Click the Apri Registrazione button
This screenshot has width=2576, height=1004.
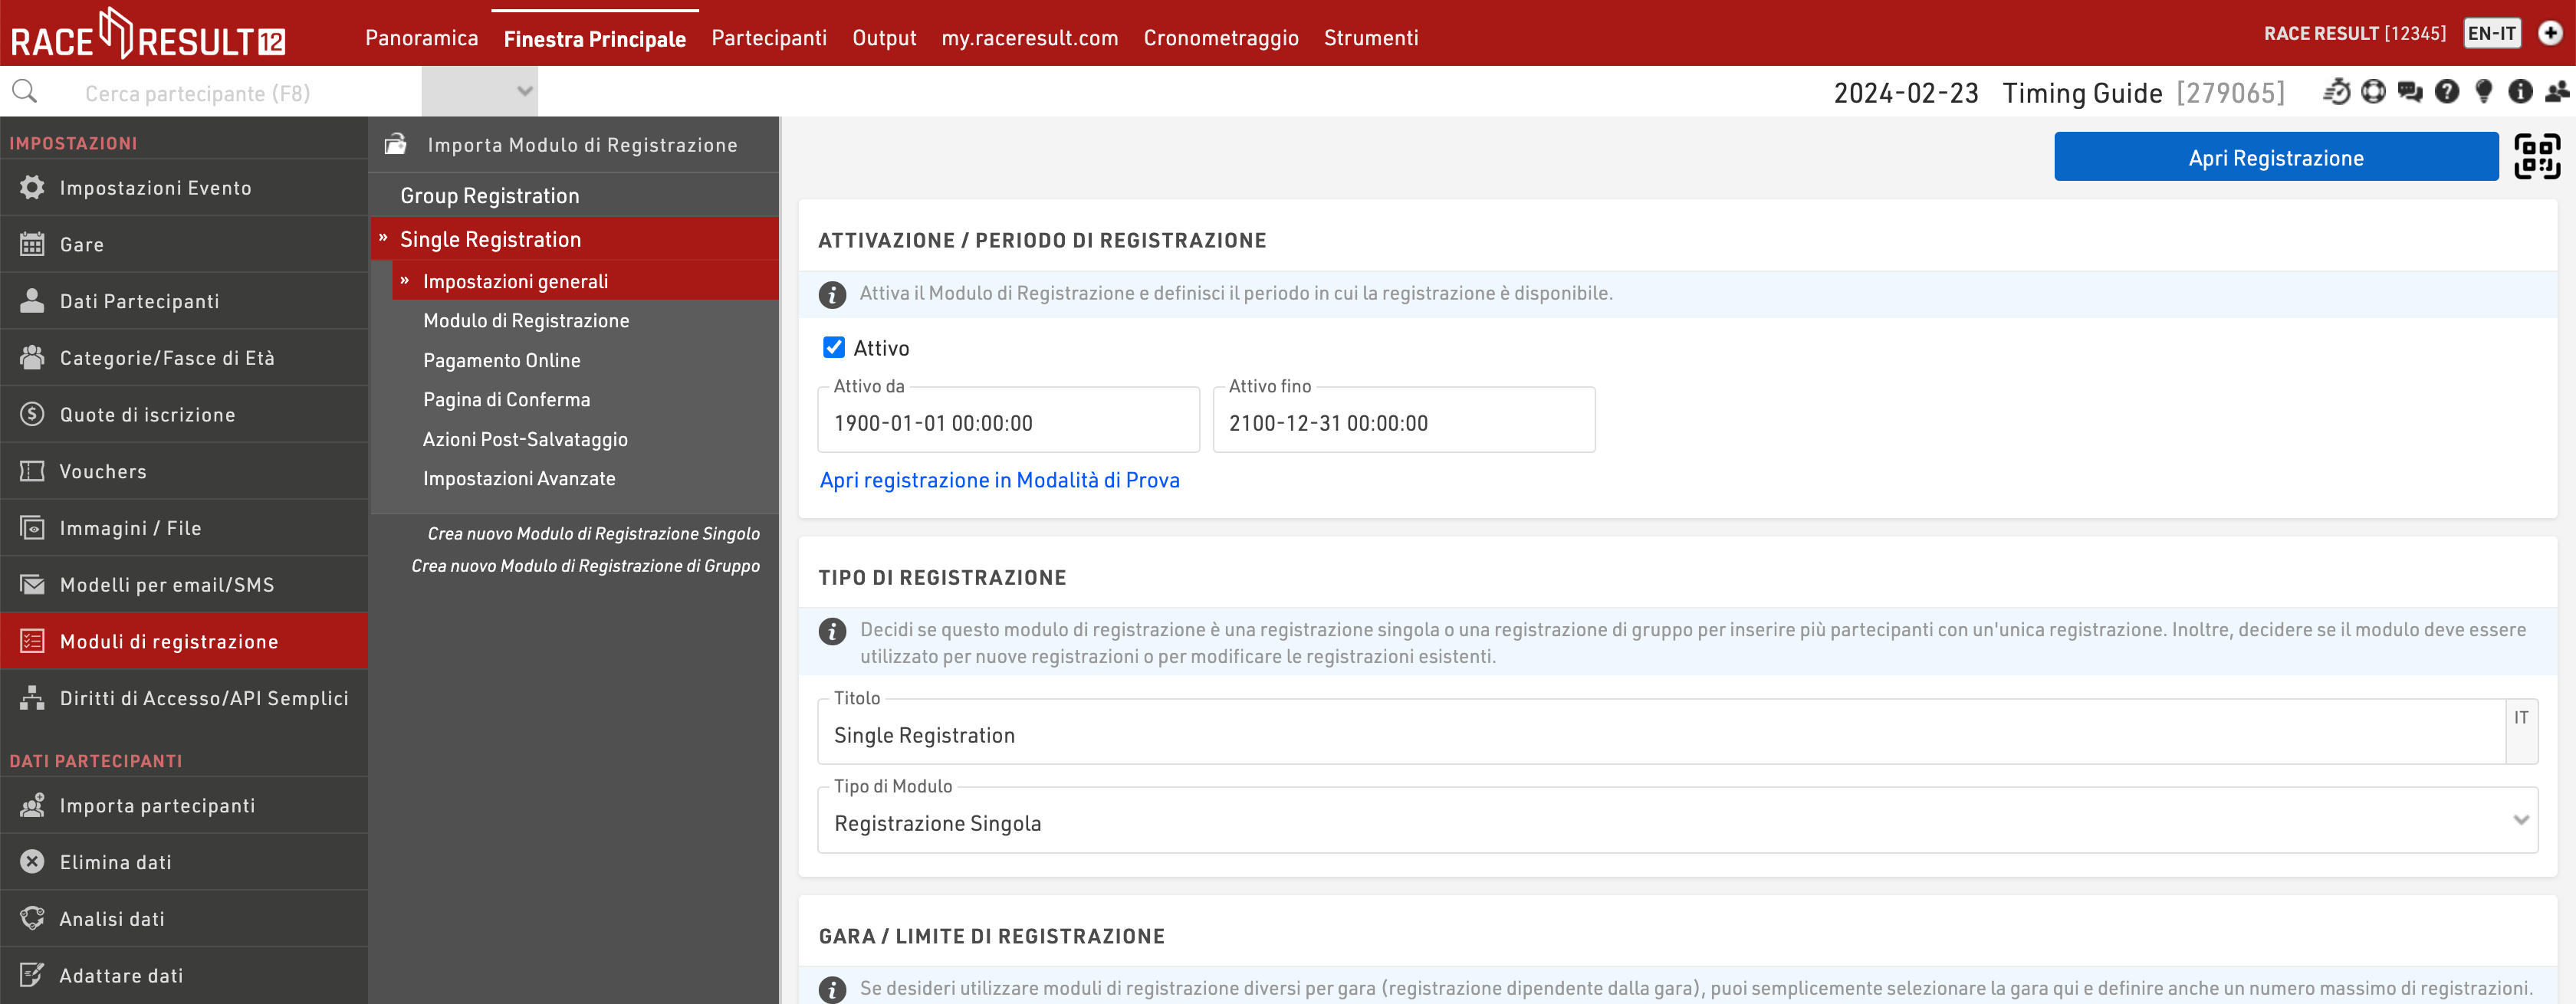[2275, 157]
